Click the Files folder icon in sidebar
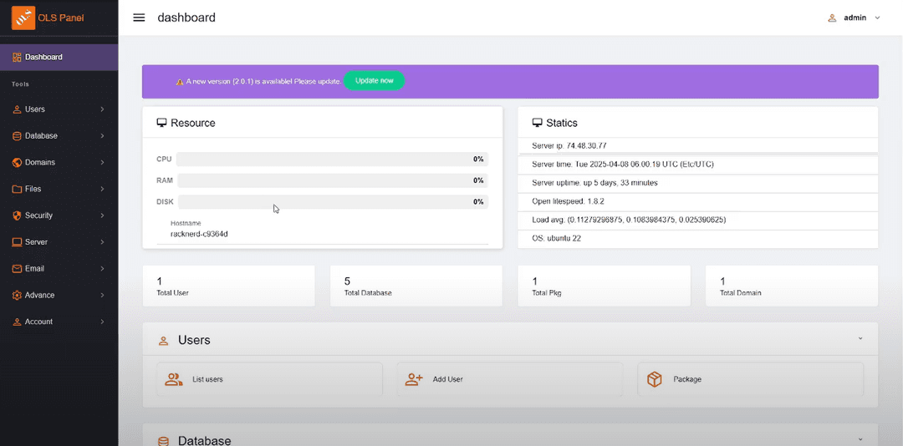 point(17,189)
